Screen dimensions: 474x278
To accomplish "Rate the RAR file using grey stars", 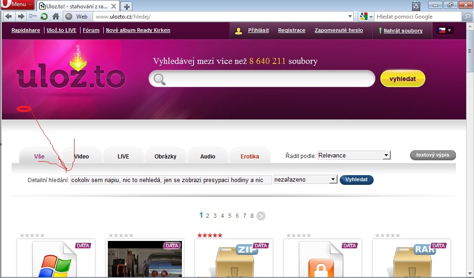I will [387, 235].
